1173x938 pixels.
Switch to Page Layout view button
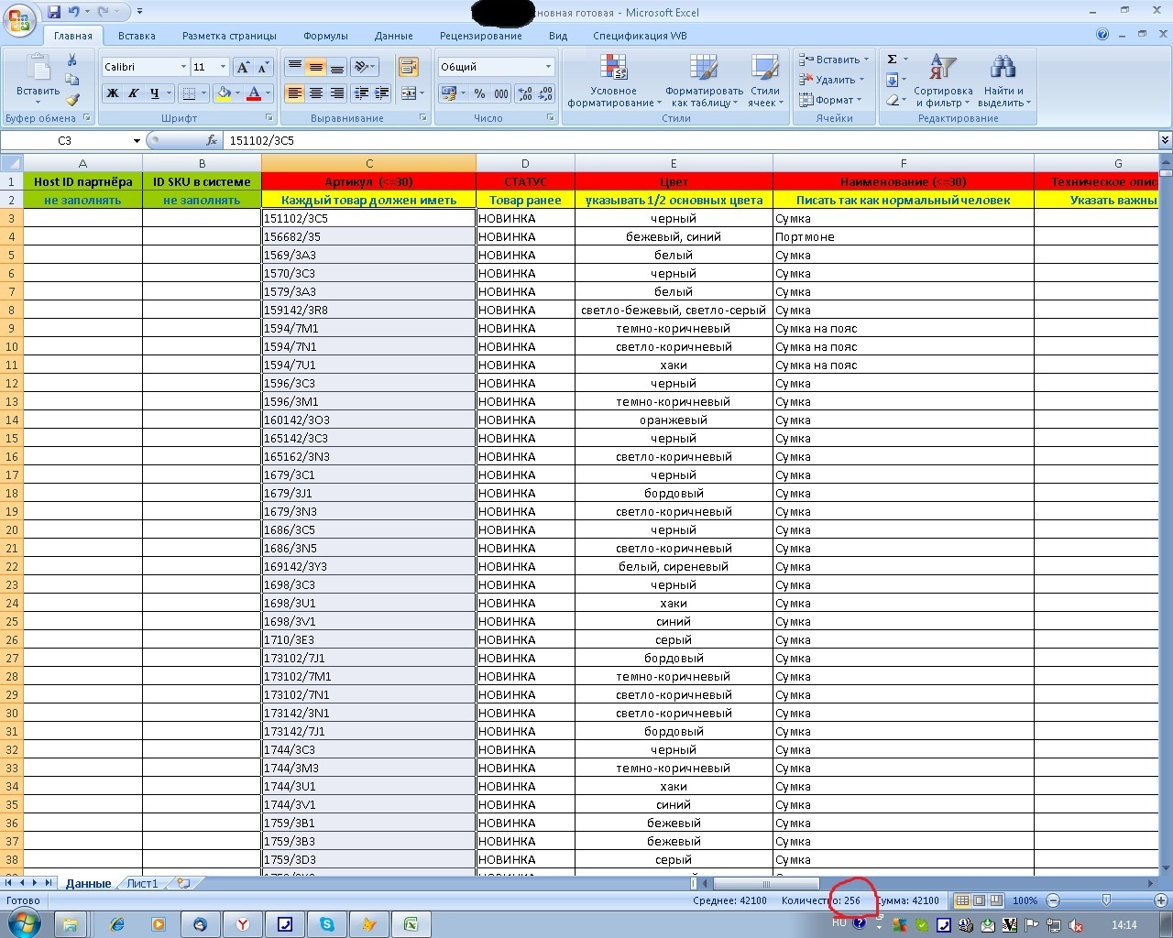(979, 900)
